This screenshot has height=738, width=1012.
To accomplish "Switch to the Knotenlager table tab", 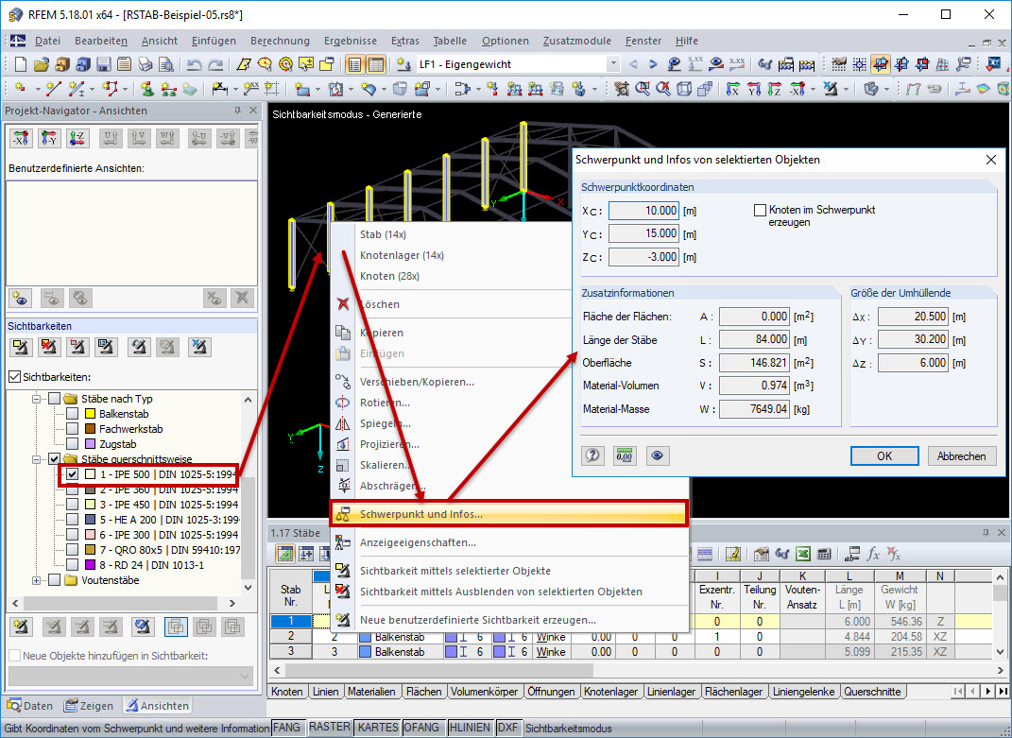I will coord(610,691).
